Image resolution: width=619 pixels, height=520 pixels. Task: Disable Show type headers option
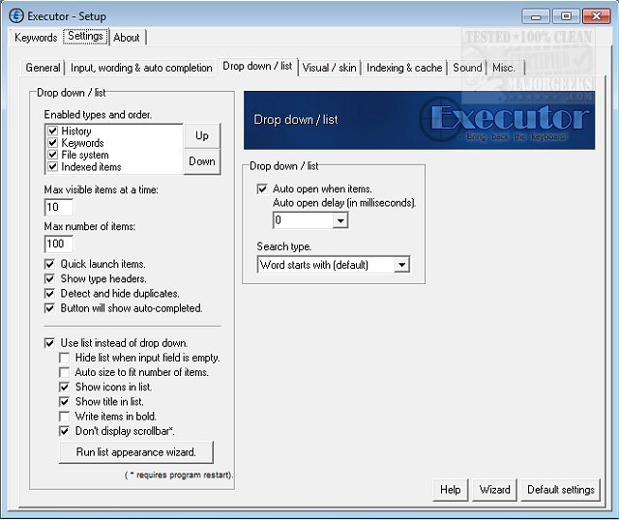[x=49, y=279]
